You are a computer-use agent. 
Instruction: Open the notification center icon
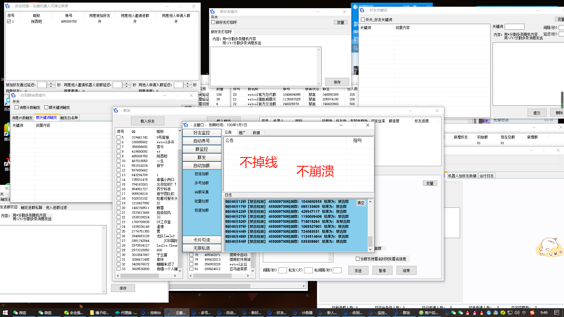coord(557,313)
